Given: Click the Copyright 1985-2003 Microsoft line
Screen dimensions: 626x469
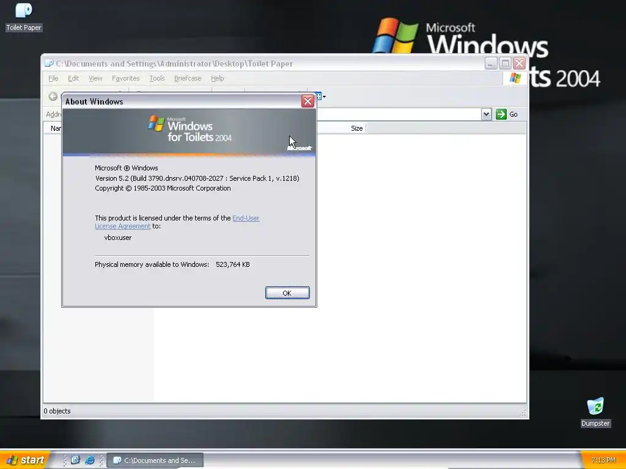Looking at the screenshot, I should coord(163,188).
